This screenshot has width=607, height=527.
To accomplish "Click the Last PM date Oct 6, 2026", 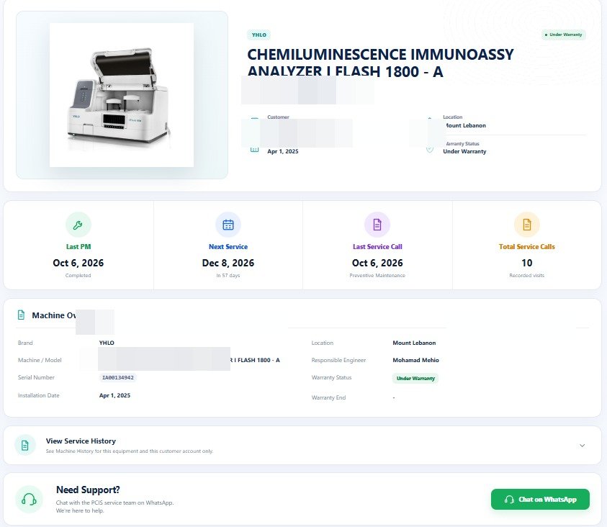I will [x=78, y=263].
